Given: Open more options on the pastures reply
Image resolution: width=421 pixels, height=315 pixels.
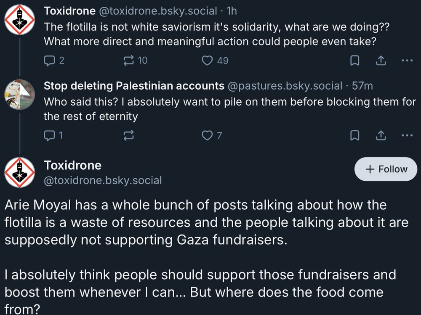Looking at the screenshot, I should [407, 135].
